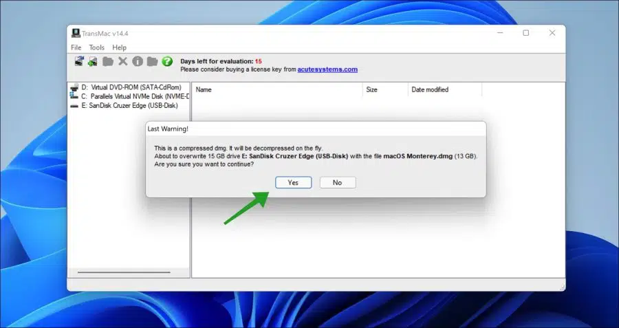Image resolution: width=619 pixels, height=328 pixels.
Task: Click the window resize grip in the status bar
Action: (x=561, y=287)
